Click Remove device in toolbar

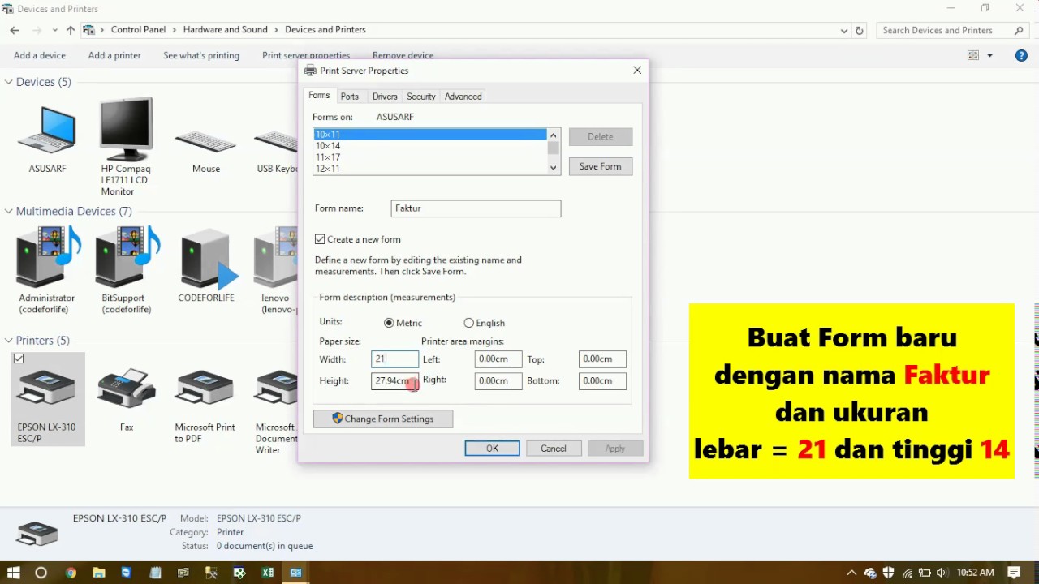tap(403, 54)
